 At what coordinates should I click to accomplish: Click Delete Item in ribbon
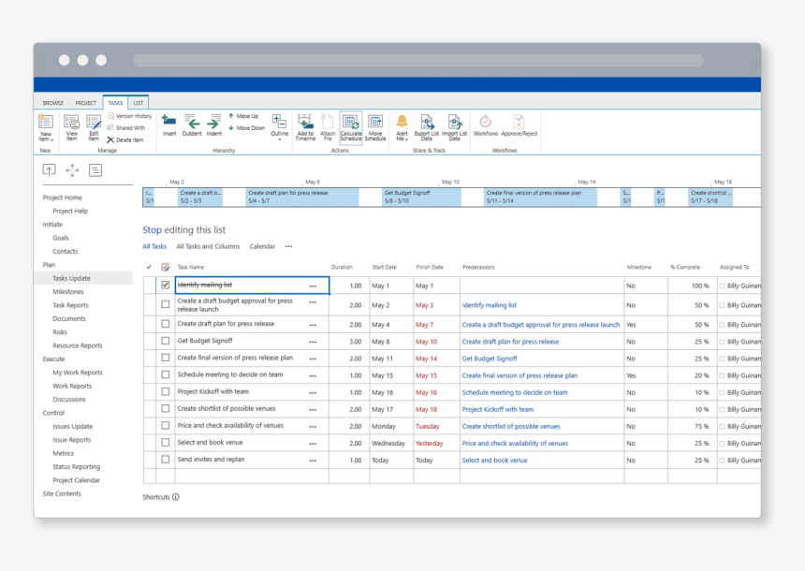125,139
